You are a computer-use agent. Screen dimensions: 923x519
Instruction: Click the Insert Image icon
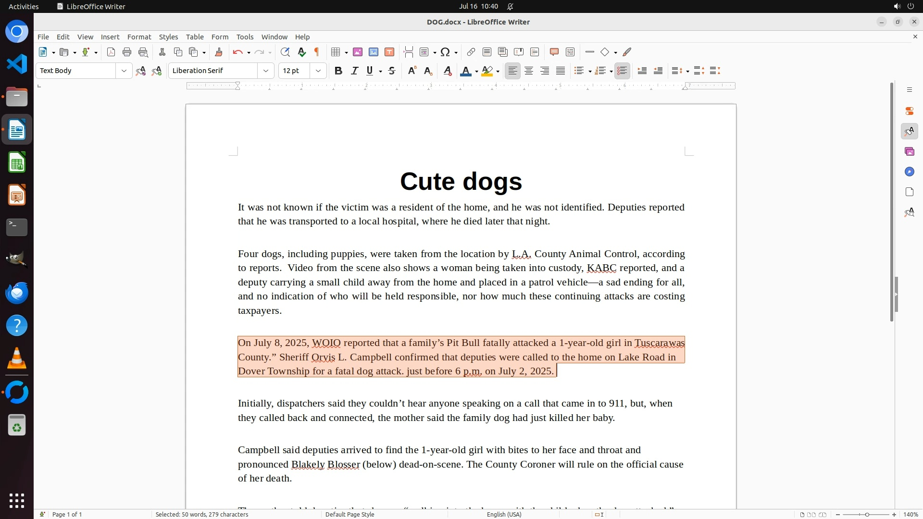(358, 52)
